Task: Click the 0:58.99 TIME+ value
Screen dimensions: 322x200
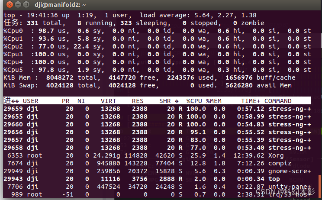Action: [251, 116]
